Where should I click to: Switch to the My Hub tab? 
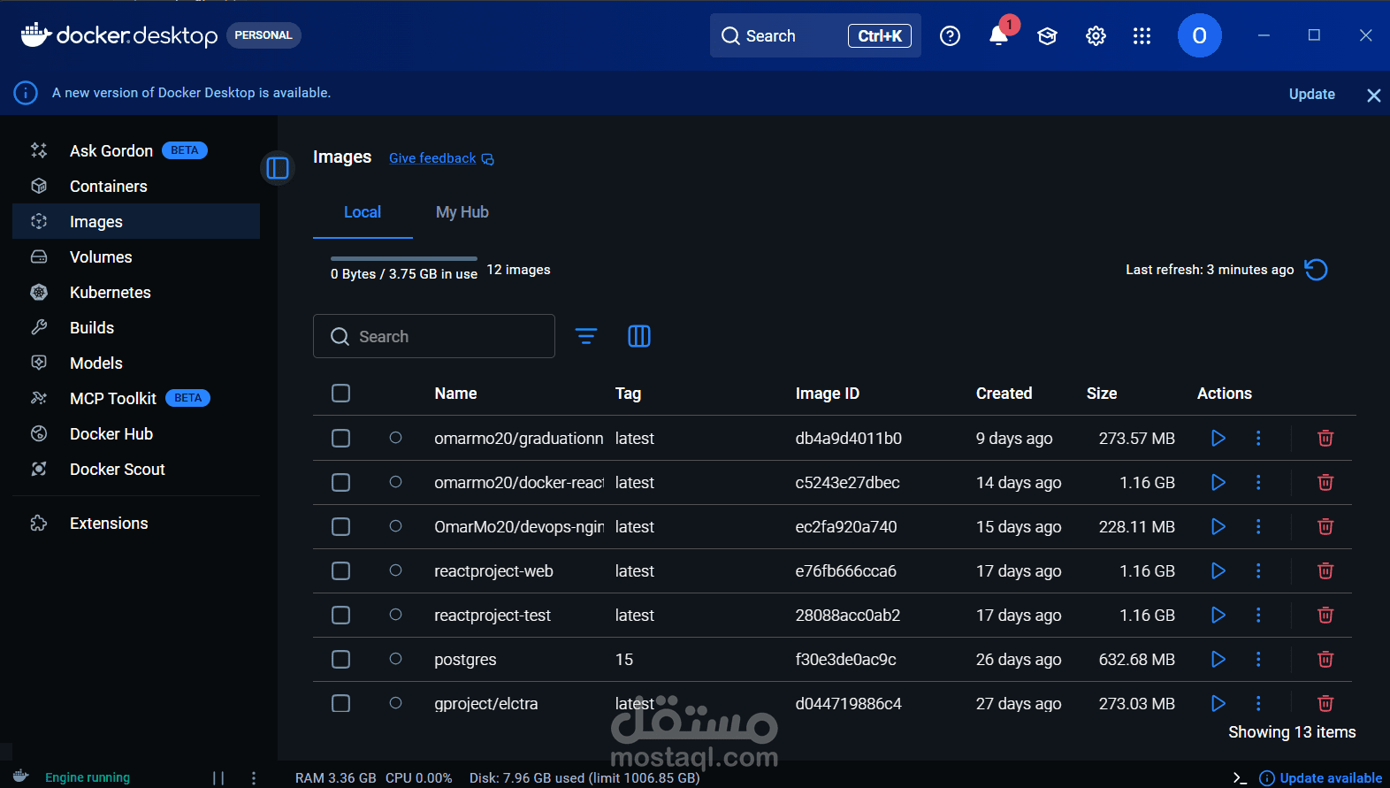tap(462, 212)
